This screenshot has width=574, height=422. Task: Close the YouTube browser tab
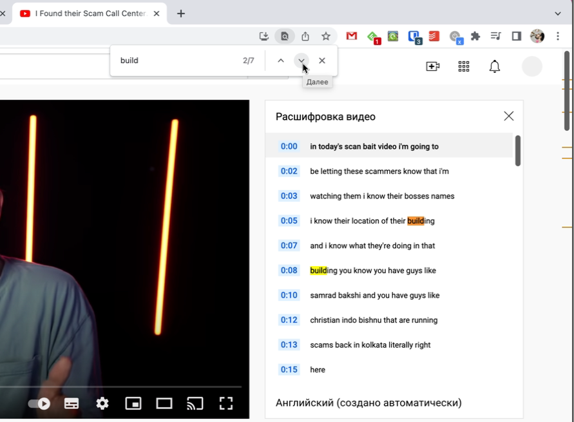tap(157, 14)
